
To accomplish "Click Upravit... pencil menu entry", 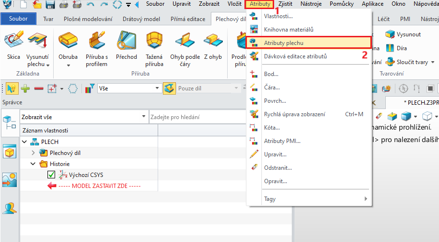I will [309, 154].
